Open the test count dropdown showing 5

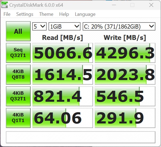coord(39,26)
